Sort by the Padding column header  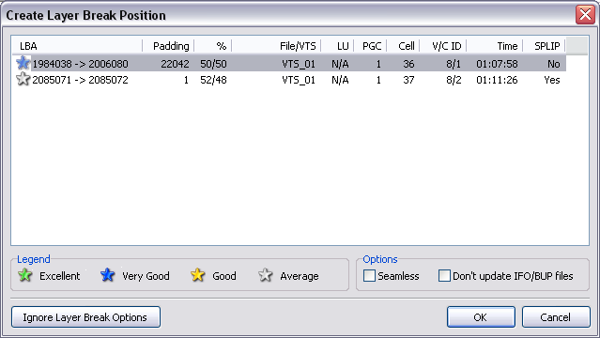tap(168, 46)
